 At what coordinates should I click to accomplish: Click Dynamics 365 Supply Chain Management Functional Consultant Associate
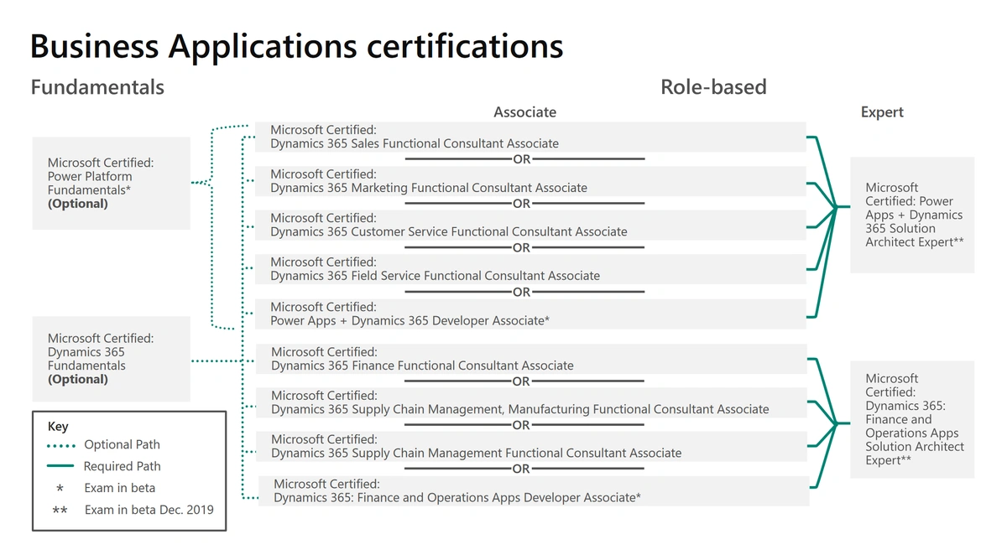(x=530, y=446)
